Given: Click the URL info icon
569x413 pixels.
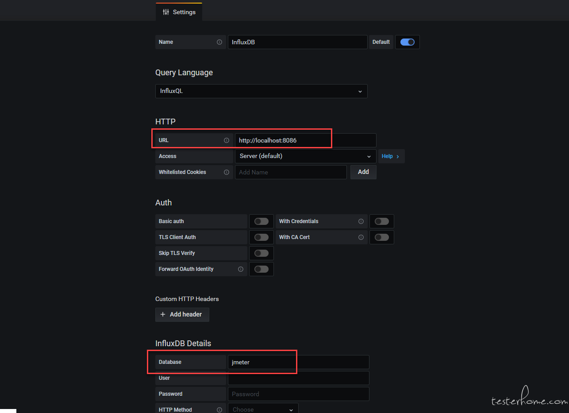Looking at the screenshot, I should (x=227, y=140).
